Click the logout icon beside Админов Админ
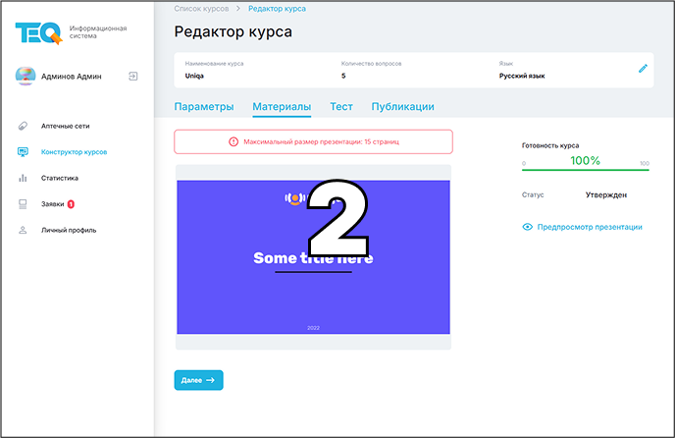Image resolution: width=675 pixels, height=438 pixels. (x=132, y=76)
